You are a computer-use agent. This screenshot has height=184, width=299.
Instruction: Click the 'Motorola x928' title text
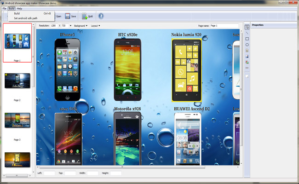point(127,109)
